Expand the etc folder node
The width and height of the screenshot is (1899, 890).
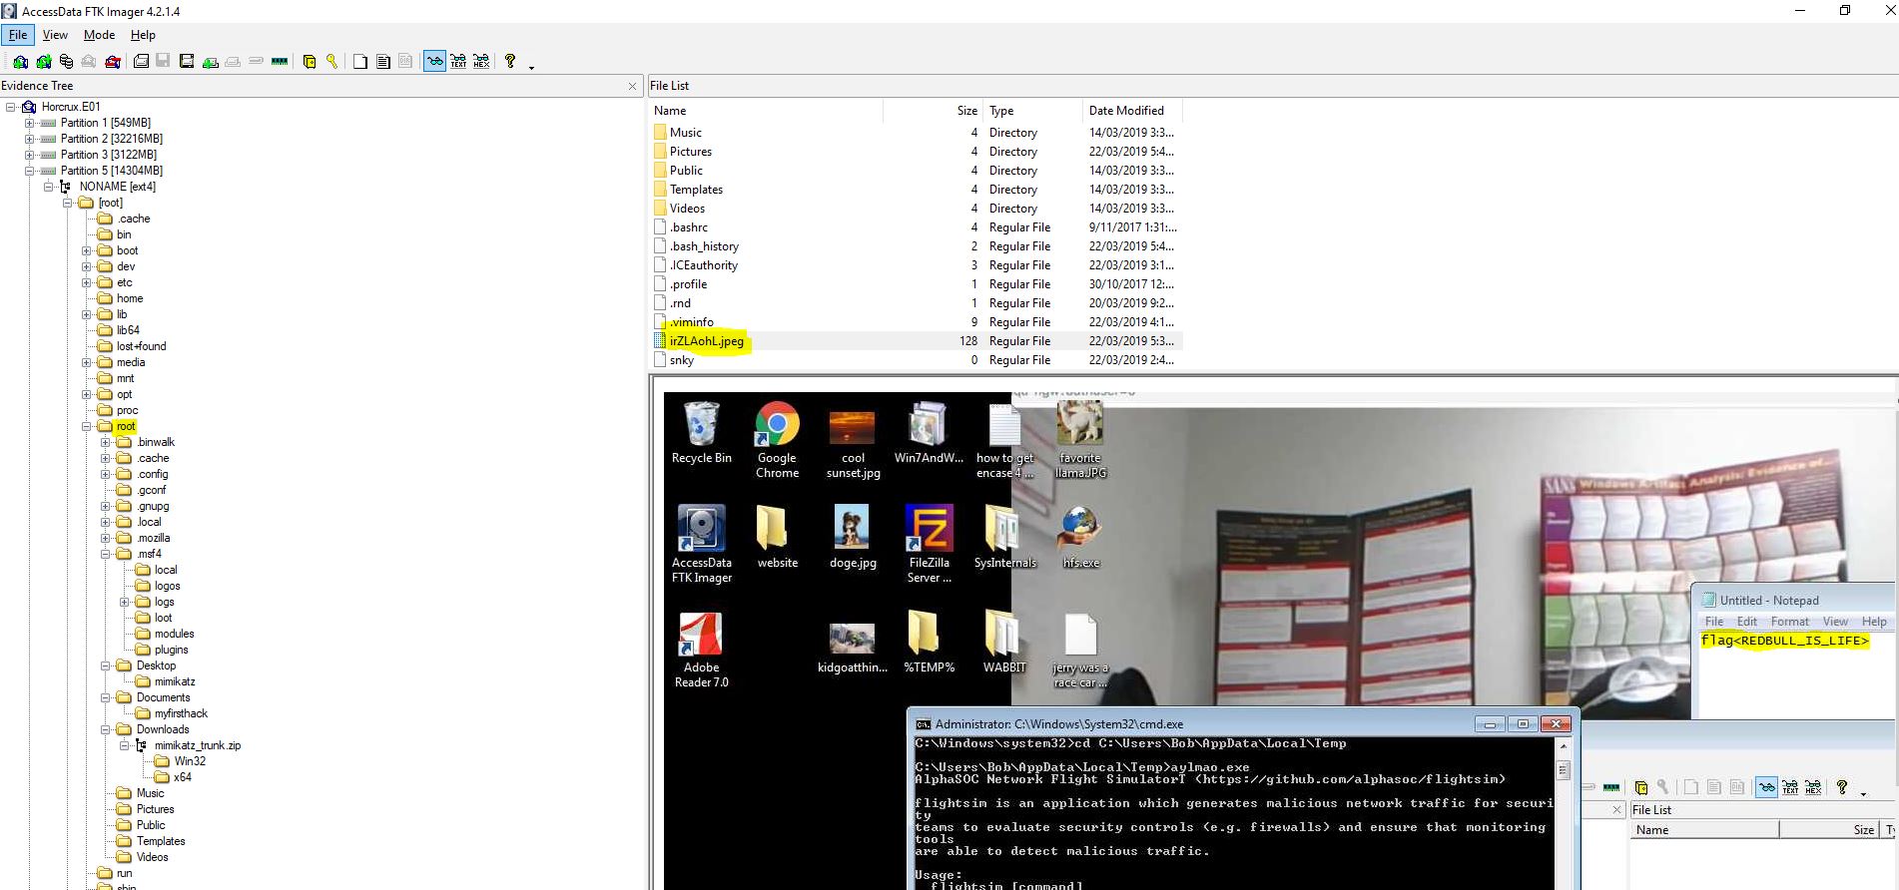coord(87,282)
